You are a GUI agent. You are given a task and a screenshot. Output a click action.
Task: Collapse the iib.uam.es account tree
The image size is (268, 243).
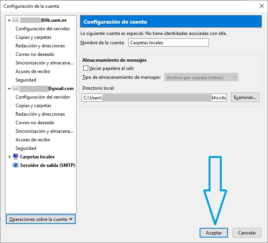tap(10, 20)
